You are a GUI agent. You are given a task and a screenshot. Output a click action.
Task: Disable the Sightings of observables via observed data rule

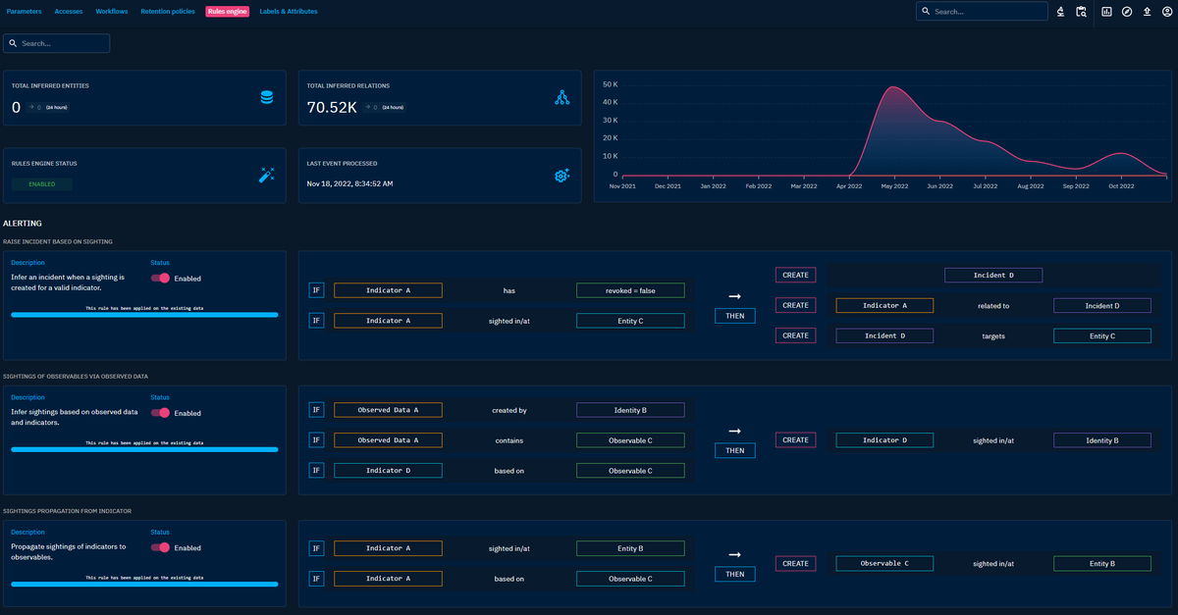[x=161, y=413]
